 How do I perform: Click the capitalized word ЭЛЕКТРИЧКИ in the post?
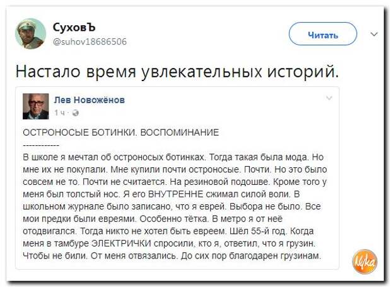[122, 243]
